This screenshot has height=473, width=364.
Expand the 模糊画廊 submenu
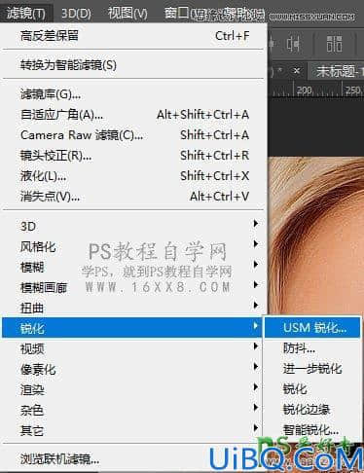coord(134,287)
